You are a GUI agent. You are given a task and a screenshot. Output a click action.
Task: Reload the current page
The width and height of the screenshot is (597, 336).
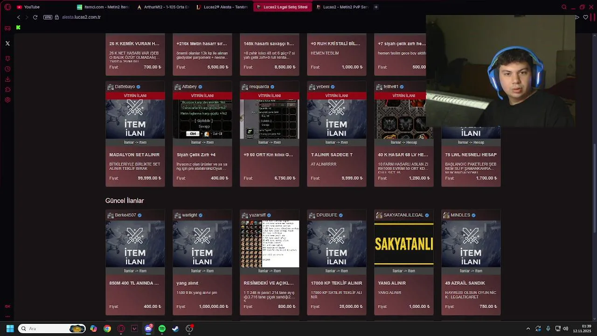(35, 17)
